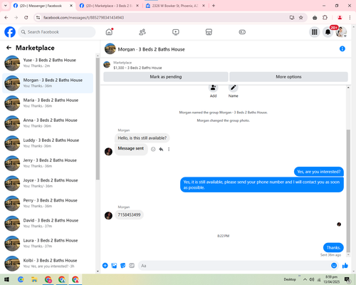This screenshot has height=285, width=356.
Task: Choose a GIF from composer
Action: pyautogui.click(x=132, y=266)
